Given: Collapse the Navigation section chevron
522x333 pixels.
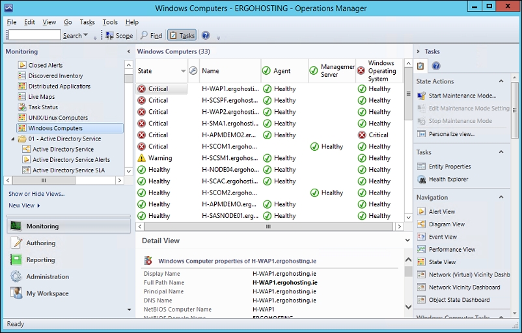Looking at the screenshot, I should 501,197.
